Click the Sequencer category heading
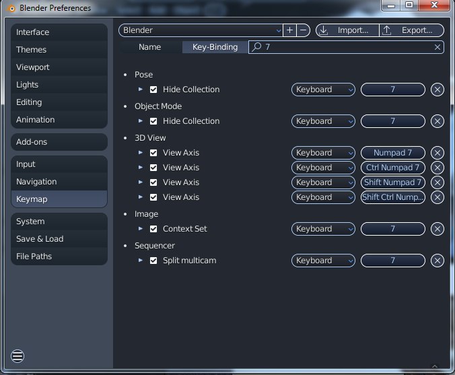Image resolution: width=455 pixels, height=375 pixels. (x=155, y=246)
